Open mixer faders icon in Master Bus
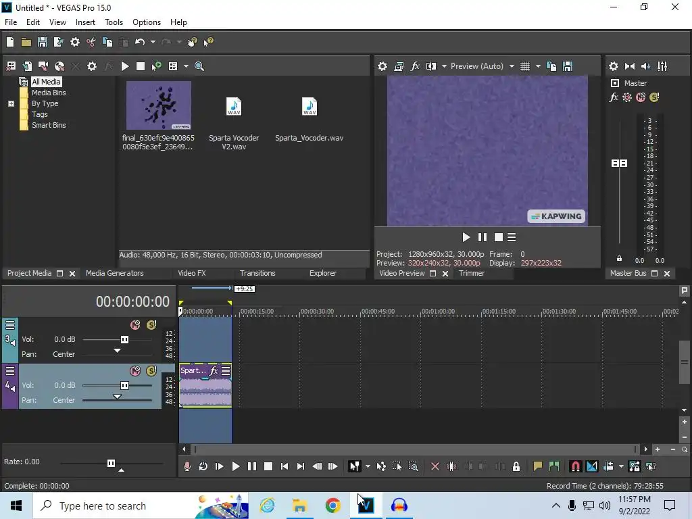This screenshot has width=692, height=519. point(662,66)
